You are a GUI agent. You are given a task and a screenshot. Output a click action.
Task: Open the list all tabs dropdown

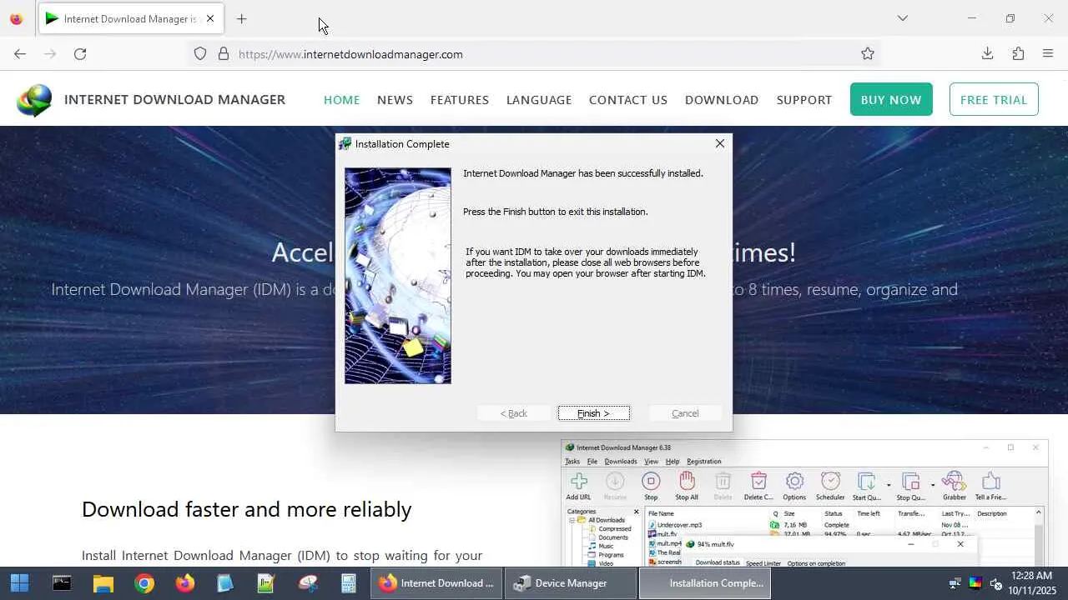coord(903,18)
